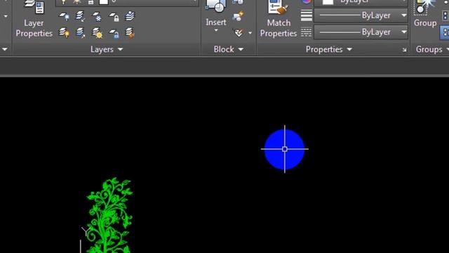Expand the Layers panel flyout
This screenshot has height=253, width=449.
pyautogui.click(x=107, y=49)
